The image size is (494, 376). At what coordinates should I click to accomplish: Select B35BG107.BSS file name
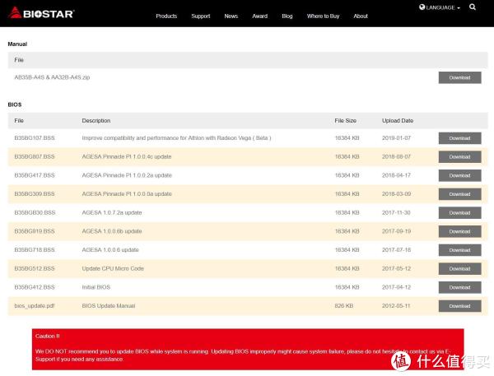tap(35, 138)
